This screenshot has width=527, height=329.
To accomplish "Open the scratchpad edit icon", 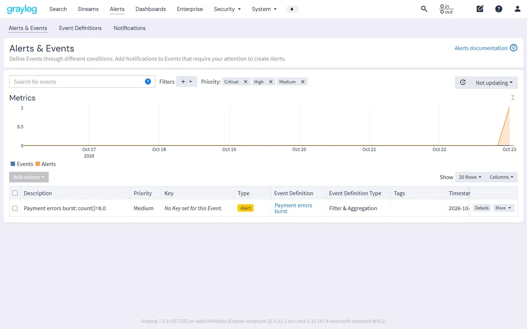I will [480, 9].
